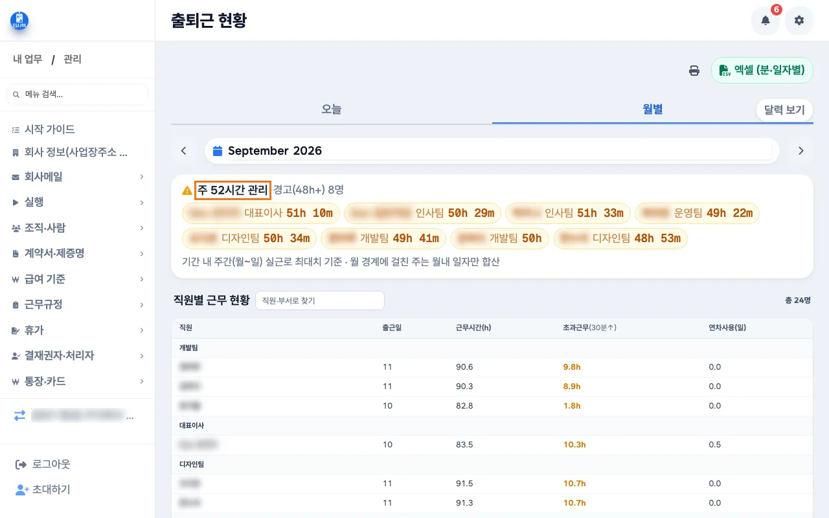
Task: Click the 로그아웃 exit icon
Action: (21, 464)
